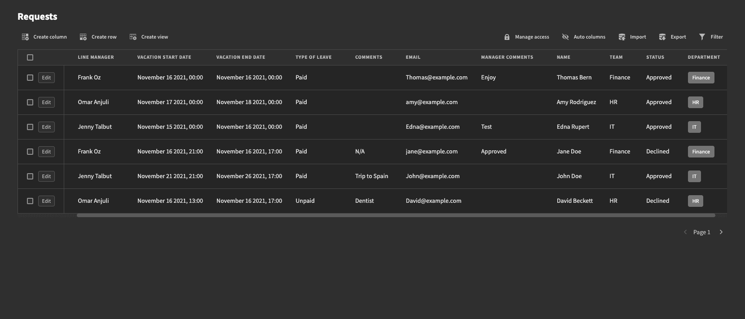Click the Edna@example.com email cell
This screenshot has height=319, width=745.
[x=432, y=127]
